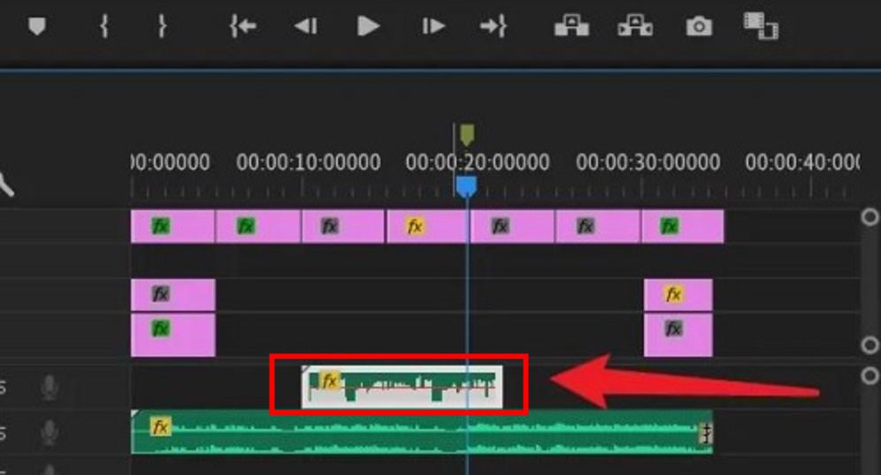
Task: Toggle voice-over microphone on the long audio clip's track
Action: pos(50,432)
